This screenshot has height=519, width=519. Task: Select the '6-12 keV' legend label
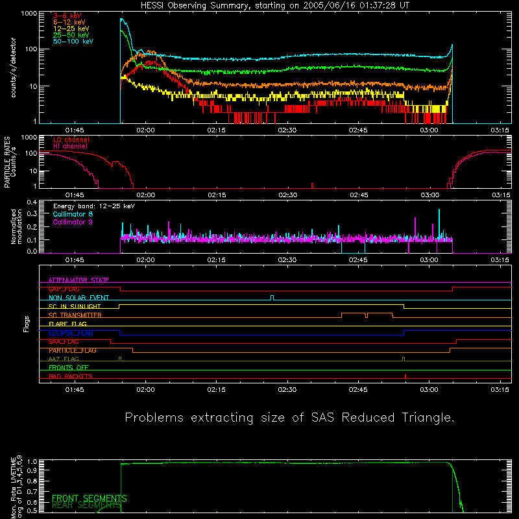[x=69, y=22]
